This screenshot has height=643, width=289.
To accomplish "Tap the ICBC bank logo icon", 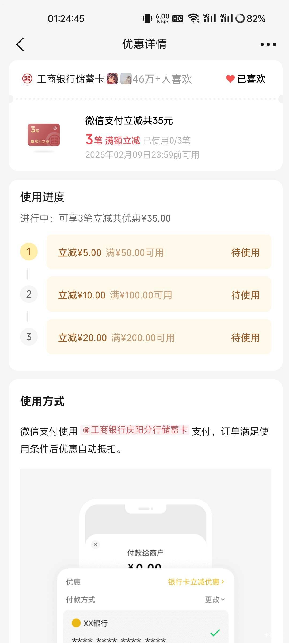I will pyautogui.click(x=27, y=79).
